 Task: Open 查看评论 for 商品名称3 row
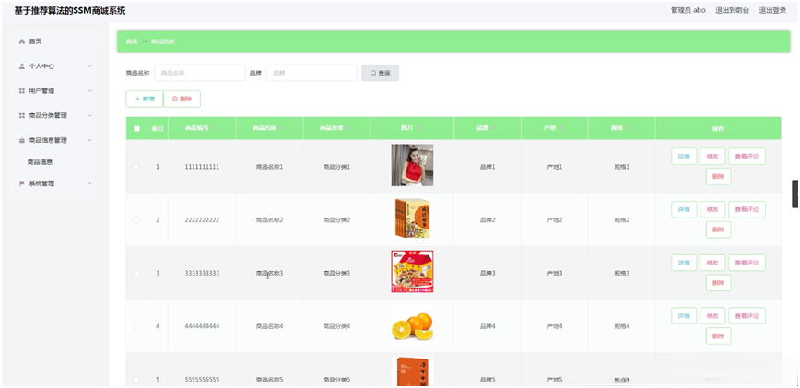click(x=747, y=263)
